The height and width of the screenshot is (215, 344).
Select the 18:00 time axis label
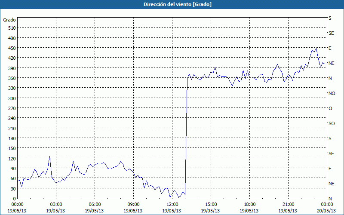[x=249, y=205]
